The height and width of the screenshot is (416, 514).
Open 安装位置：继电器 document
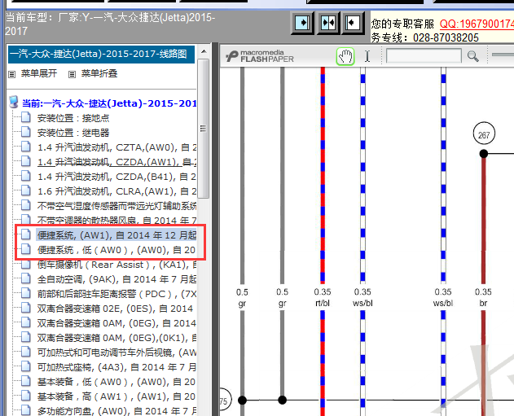coord(73,133)
